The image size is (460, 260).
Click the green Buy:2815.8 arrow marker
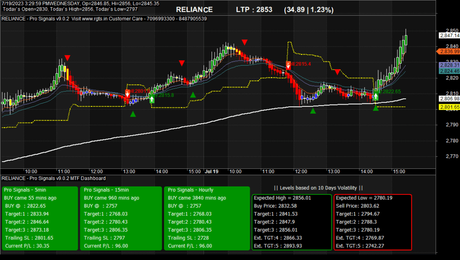(x=152, y=99)
